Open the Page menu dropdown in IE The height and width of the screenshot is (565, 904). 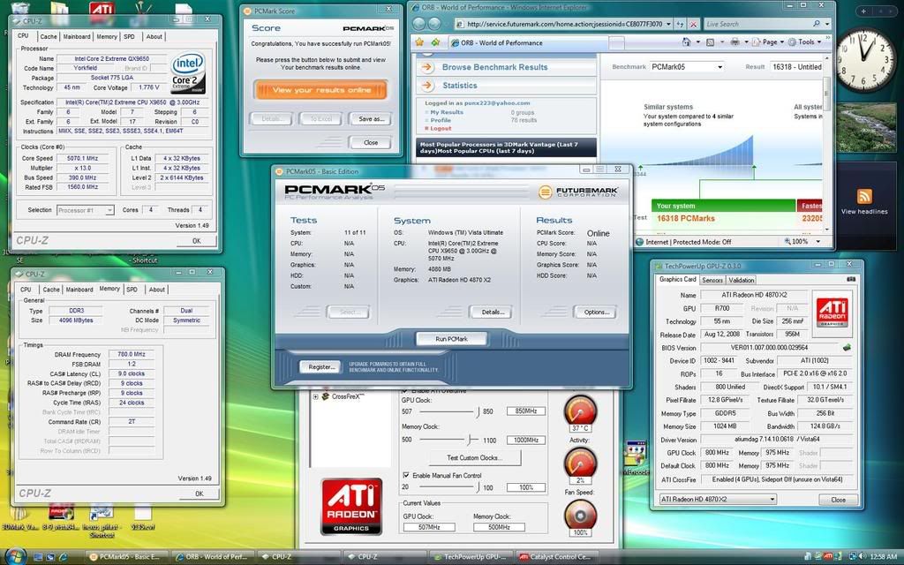point(773,42)
